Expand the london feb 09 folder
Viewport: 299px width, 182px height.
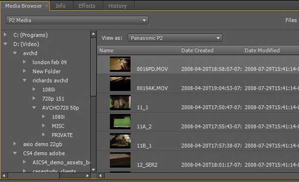pos(24,62)
